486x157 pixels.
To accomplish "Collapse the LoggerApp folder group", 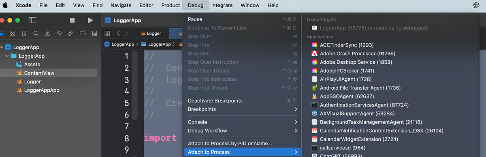I will click(x=7, y=56).
